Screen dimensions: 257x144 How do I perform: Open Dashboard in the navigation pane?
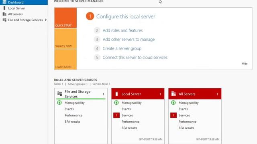pos(24,2)
